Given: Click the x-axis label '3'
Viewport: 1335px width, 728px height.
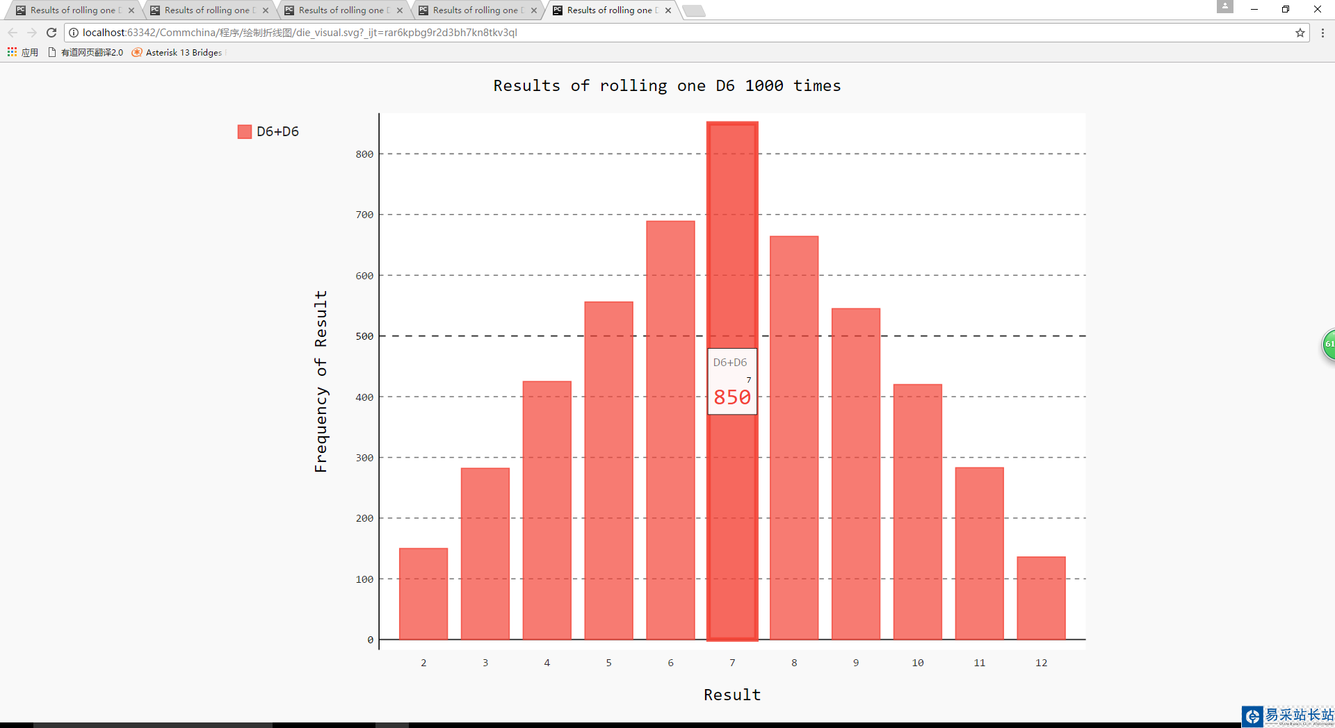Looking at the screenshot, I should tap(485, 663).
